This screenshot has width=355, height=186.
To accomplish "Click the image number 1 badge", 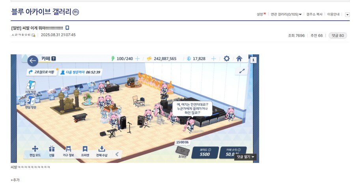I will [x=253, y=60].
